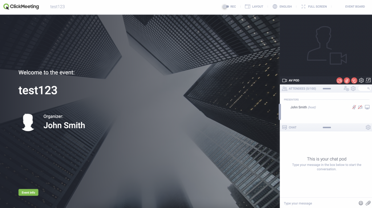Click the PRESENTERS section label
Screen dimensions: 372x208
point(291,99)
